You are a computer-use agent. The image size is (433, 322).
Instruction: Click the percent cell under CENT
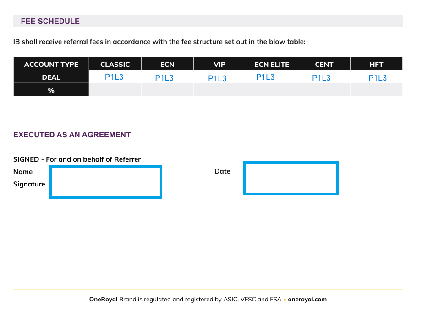324,90
